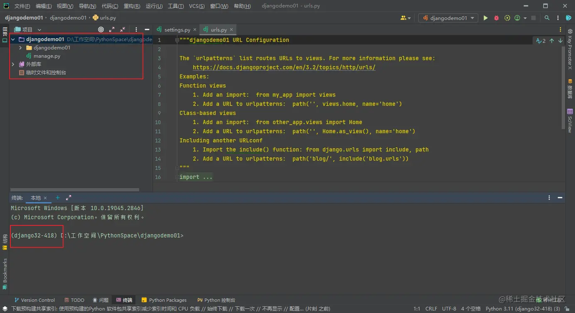Add a new terminal session tab
The height and width of the screenshot is (313, 575).
point(58,198)
